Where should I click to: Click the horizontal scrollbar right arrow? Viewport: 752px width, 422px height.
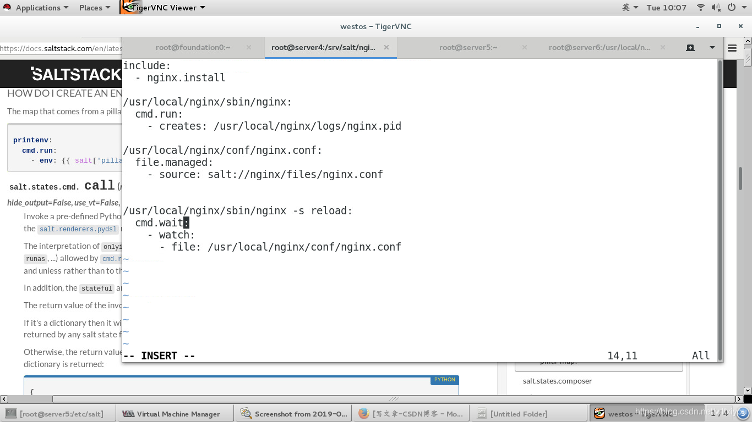(x=739, y=399)
